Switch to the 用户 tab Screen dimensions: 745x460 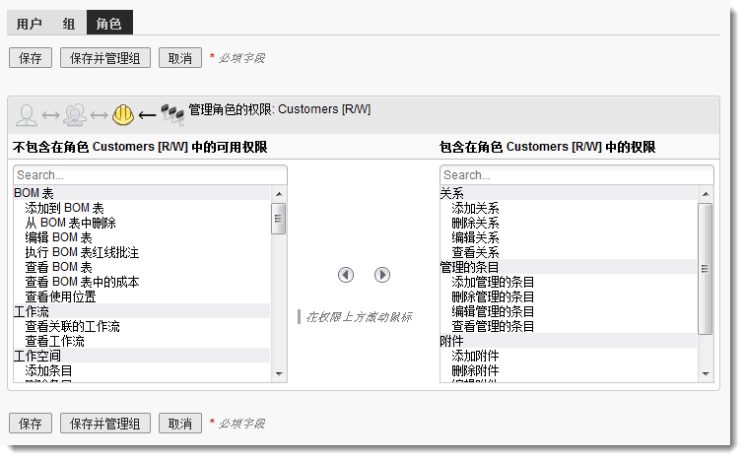[x=30, y=24]
